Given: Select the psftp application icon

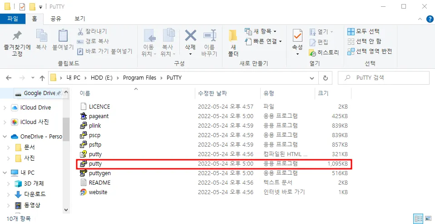Looking at the screenshot, I should (x=84, y=145).
